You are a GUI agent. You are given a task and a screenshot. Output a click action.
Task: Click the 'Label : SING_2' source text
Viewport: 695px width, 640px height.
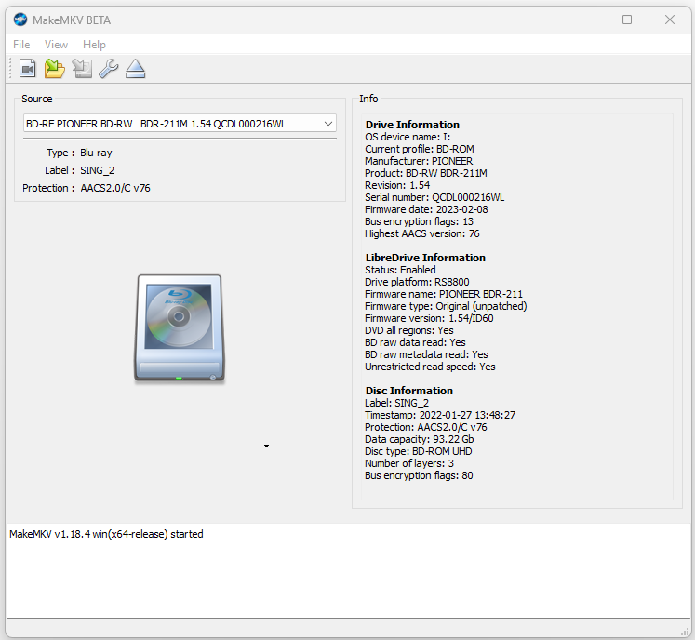coord(79,170)
